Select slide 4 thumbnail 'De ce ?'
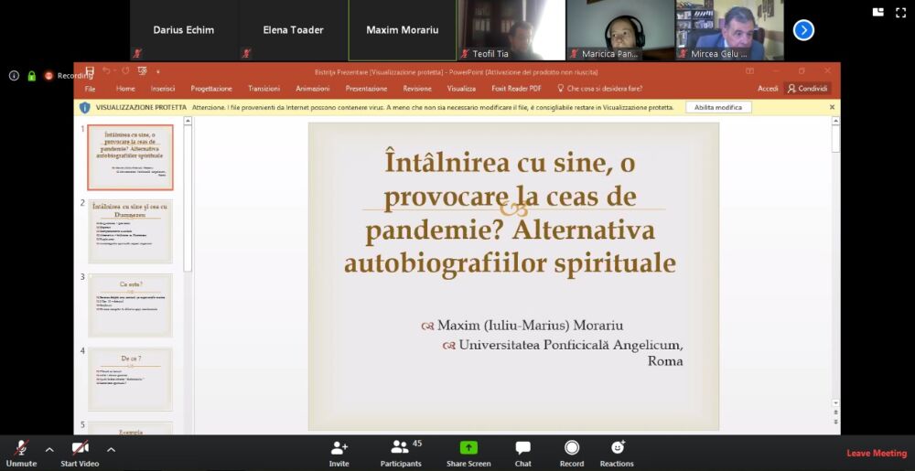This screenshot has height=471, width=915. (x=130, y=380)
